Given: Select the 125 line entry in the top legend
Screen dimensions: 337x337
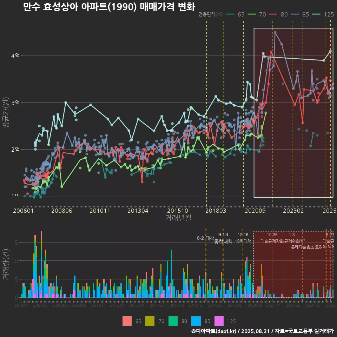Looking at the screenshot, I should click(323, 14).
